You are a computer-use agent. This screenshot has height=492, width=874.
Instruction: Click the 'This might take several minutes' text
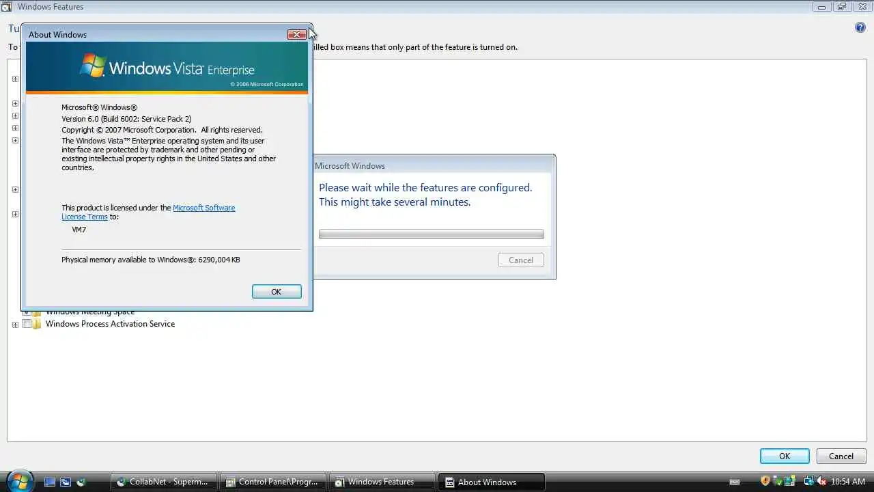pyautogui.click(x=395, y=202)
